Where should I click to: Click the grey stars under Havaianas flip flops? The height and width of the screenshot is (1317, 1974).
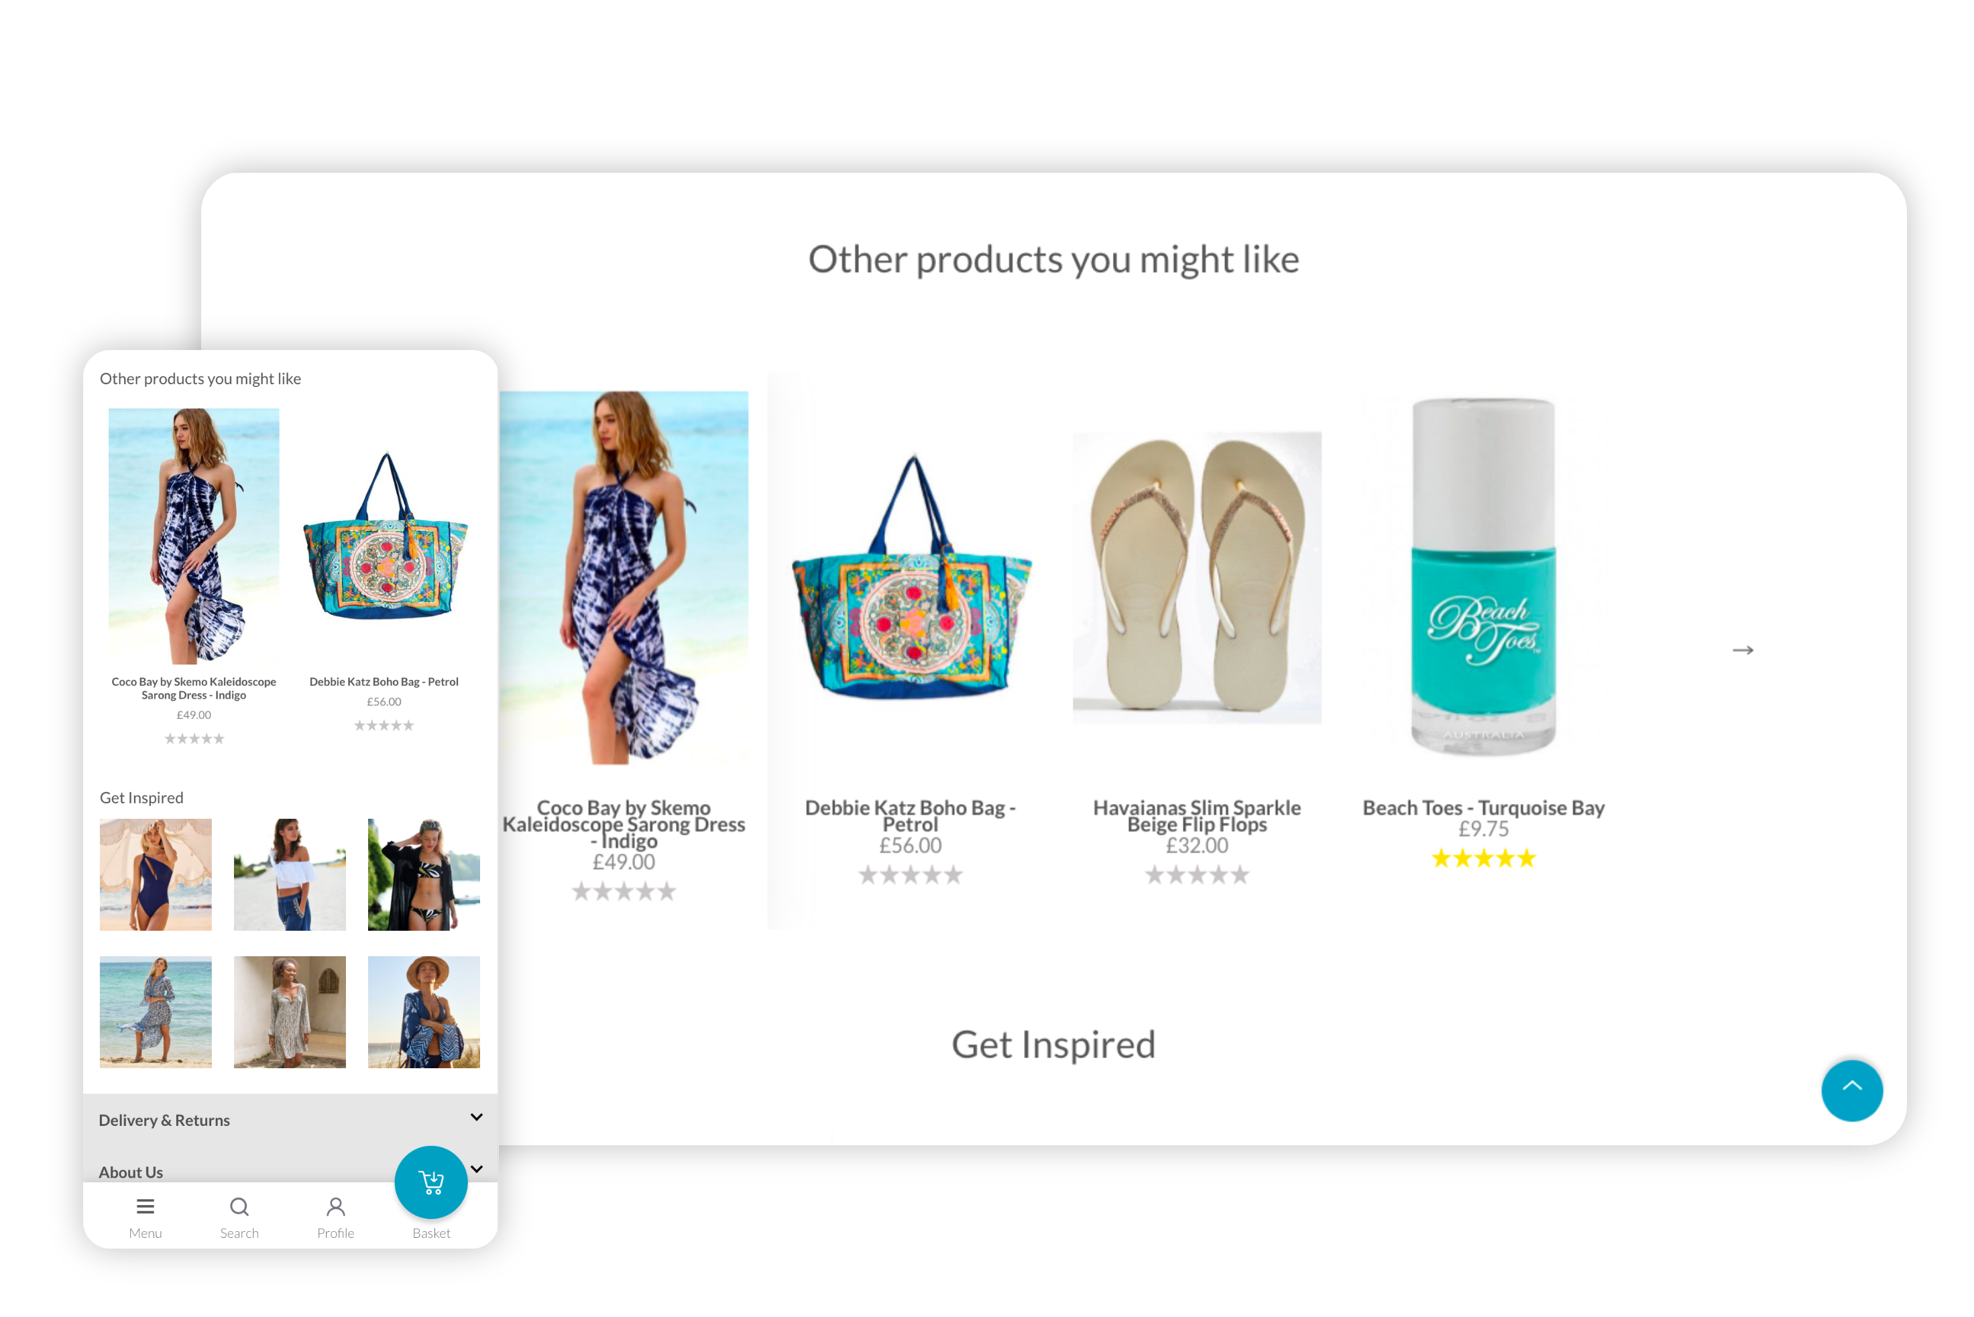[x=1196, y=875]
